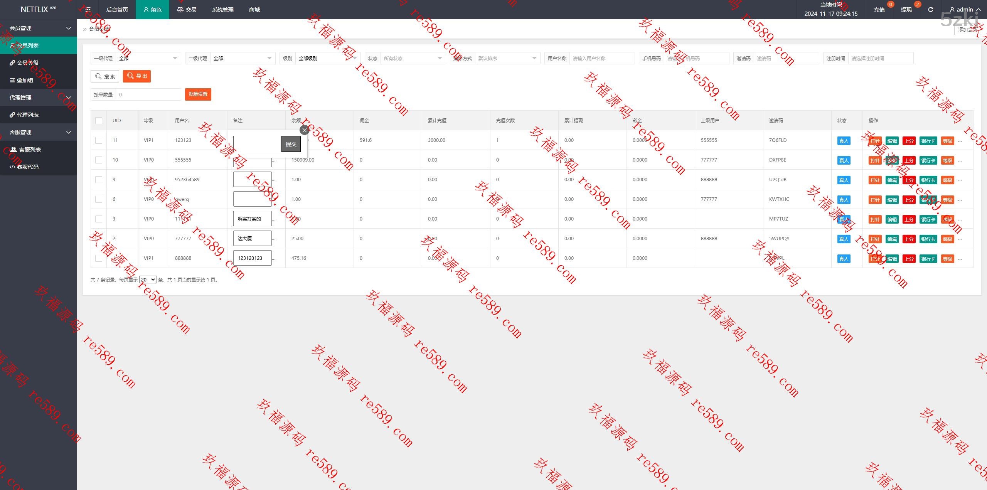
Task: Select the checkbox for user 952364589
Action: click(x=99, y=180)
